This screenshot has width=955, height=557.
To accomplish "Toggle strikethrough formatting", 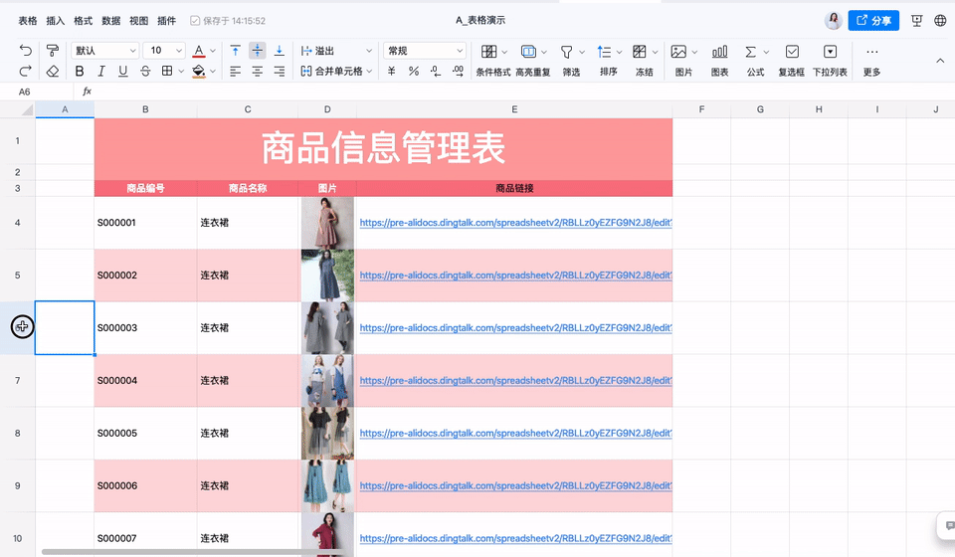I will (x=145, y=72).
